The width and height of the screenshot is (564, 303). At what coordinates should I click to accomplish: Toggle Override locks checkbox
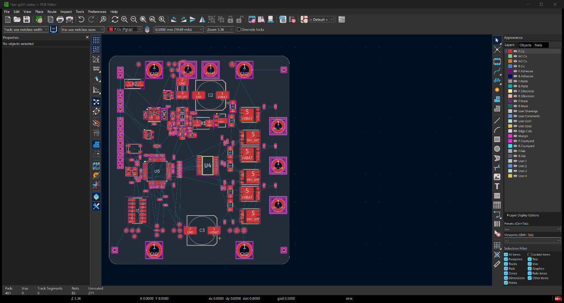point(239,29)
